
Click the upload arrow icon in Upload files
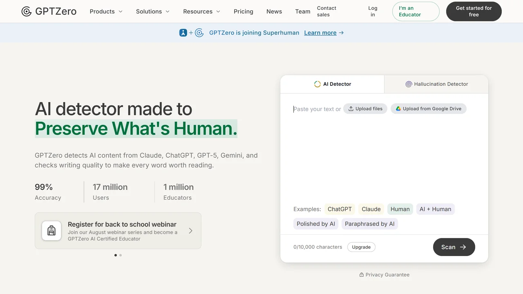point(351,109)
